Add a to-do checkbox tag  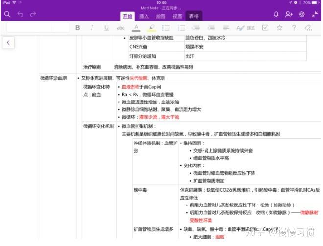(x=265, y=28)
